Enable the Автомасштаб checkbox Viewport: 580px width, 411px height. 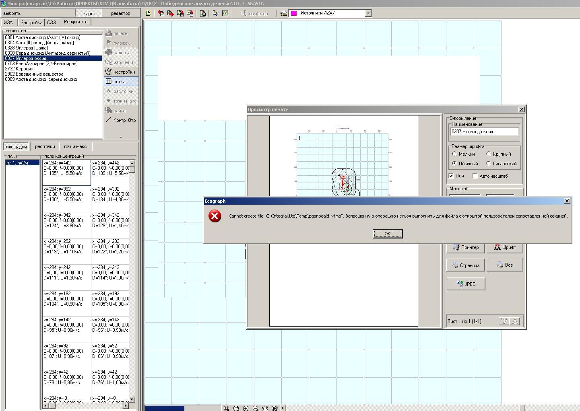(475, 176)
